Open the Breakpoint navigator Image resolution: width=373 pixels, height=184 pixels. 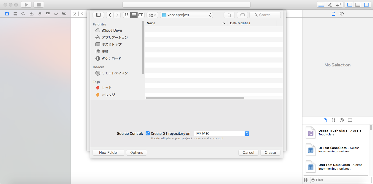pos(56,14)
